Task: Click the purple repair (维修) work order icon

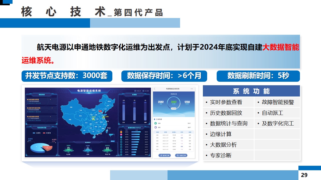Action: tap(155, 127)
